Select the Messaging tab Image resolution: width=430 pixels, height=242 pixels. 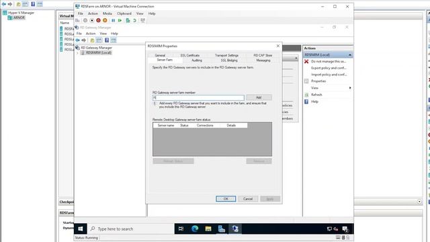[x=263, y=61]
